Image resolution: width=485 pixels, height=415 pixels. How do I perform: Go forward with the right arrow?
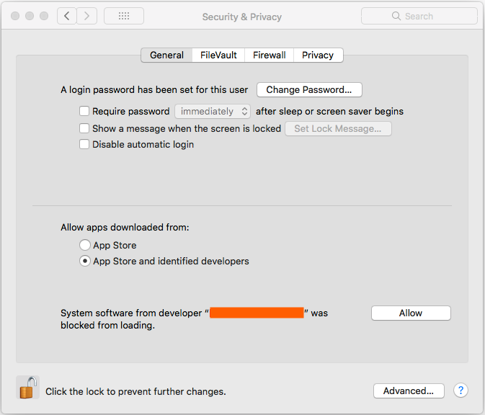(86, 16)
